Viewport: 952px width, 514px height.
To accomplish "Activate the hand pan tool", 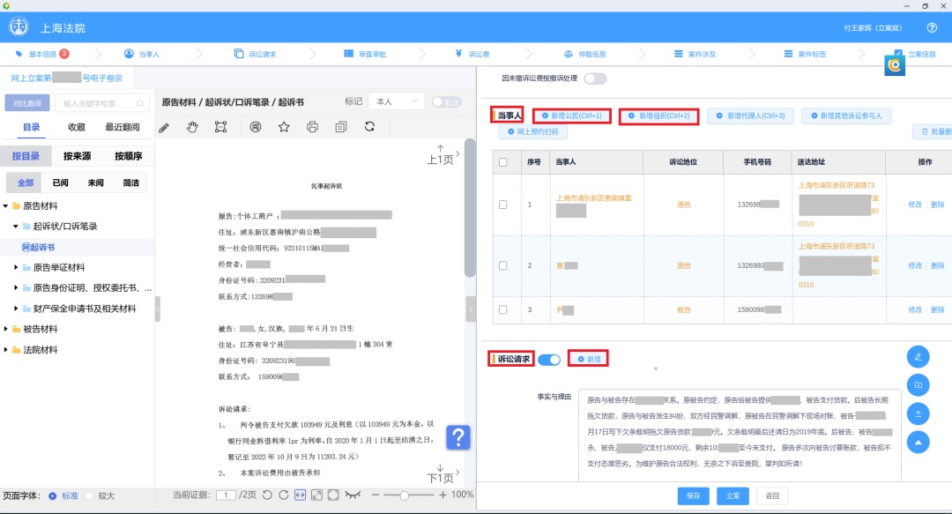I will (x=192, y=128).
